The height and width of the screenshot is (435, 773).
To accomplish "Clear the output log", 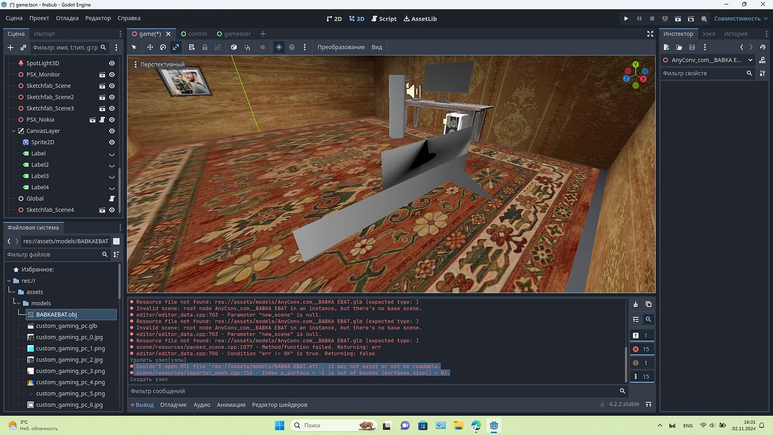I will (636, 304).
